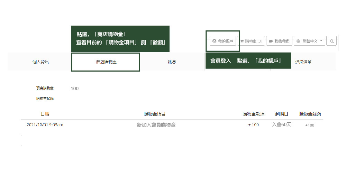Screen dimensions: 346x178
Task: Click the magnifier search icon
Action: coord(332,41)
